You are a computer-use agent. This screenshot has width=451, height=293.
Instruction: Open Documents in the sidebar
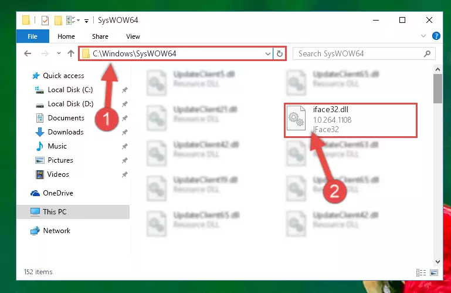(66, 118)
